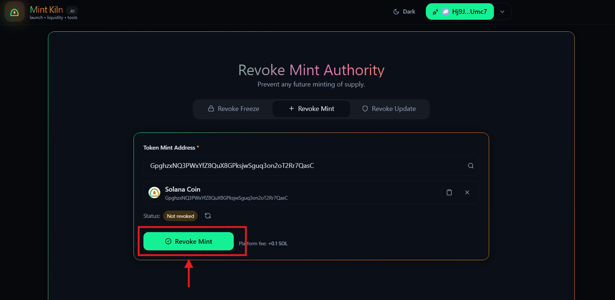Click the connected wallet Hj9J...Umc7 button

[x=460, y=12]
